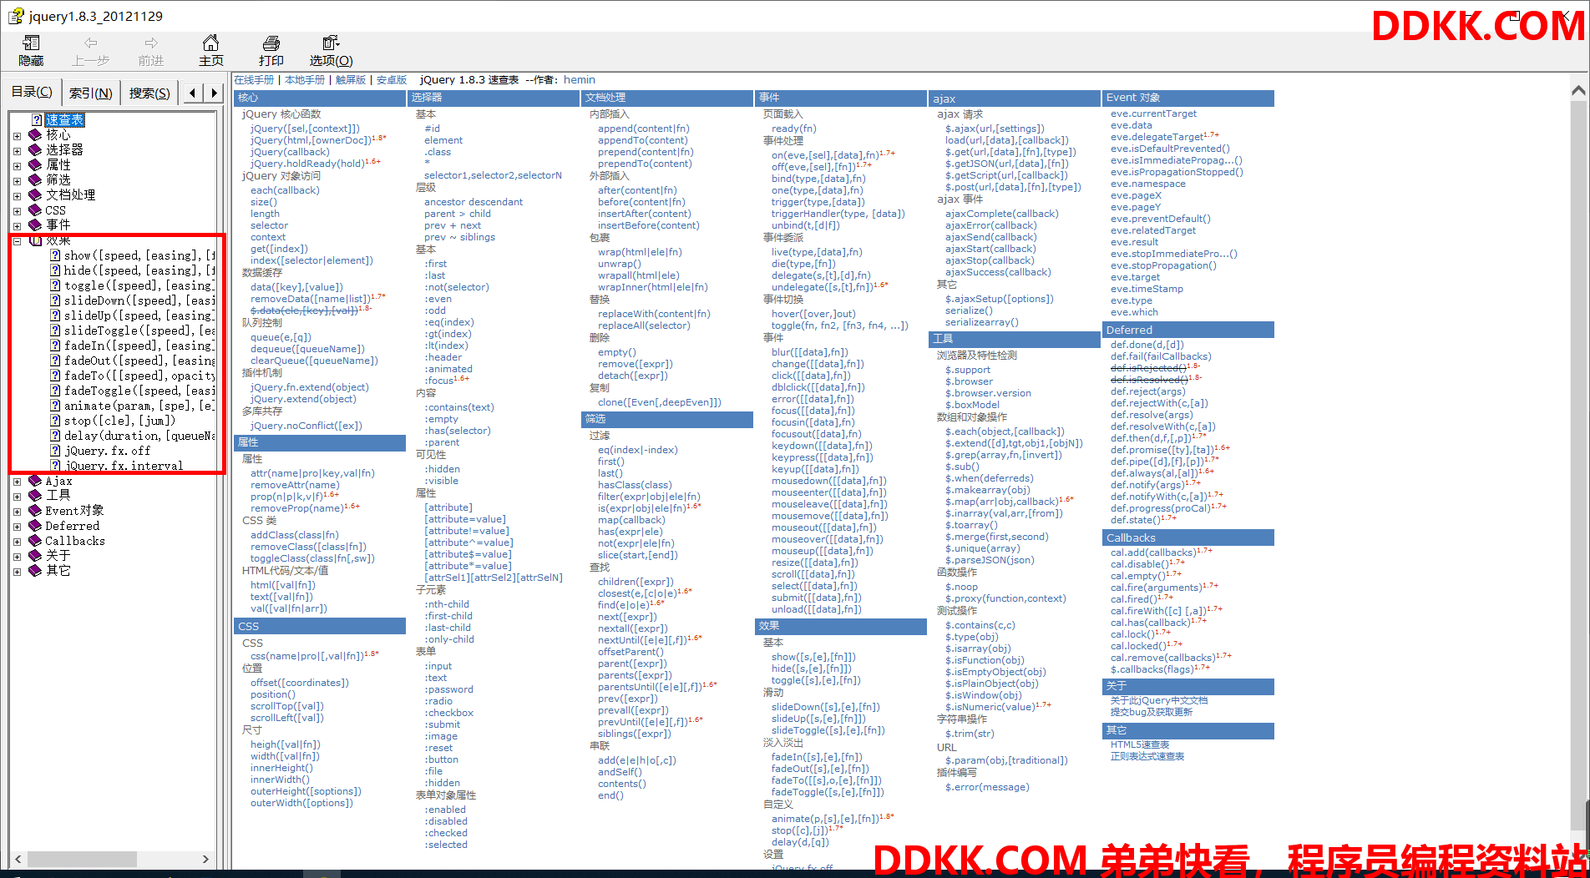Expand the 文档处理 tree node

pos(17,195)
